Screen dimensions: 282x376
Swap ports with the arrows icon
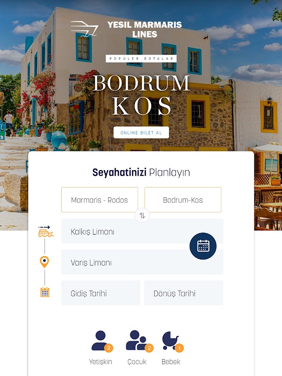pos(142,215)
